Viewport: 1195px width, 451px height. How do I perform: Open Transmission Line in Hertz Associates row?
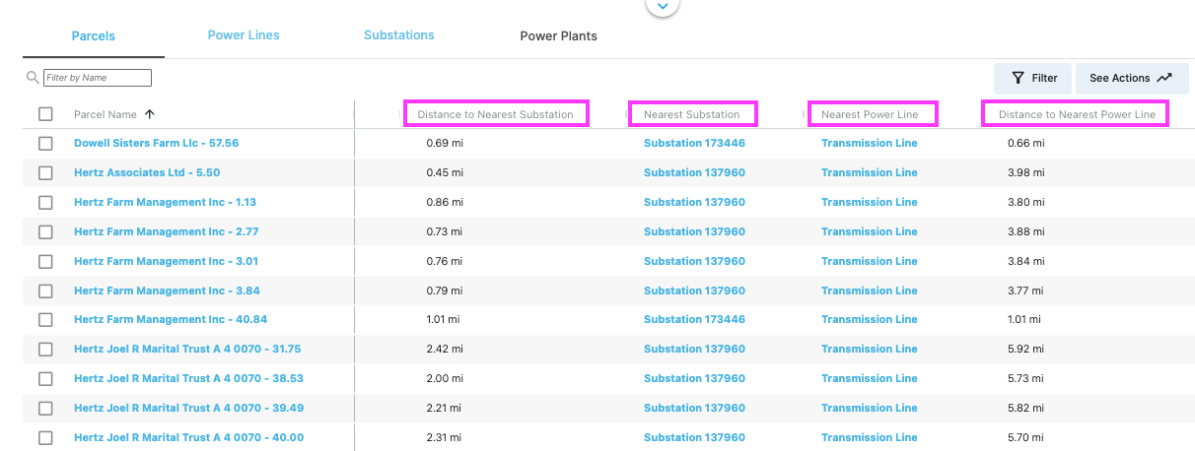[869, 173]
